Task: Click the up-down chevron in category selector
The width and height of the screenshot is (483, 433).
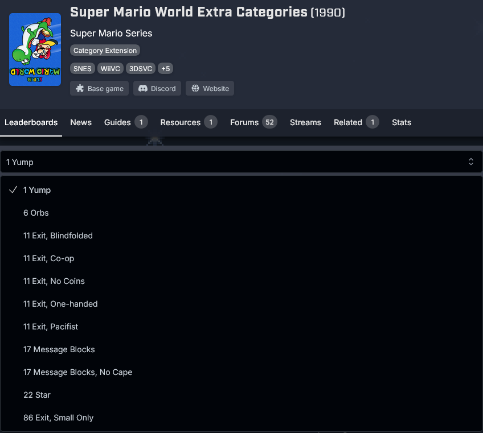Action: [x=470, y=162]
